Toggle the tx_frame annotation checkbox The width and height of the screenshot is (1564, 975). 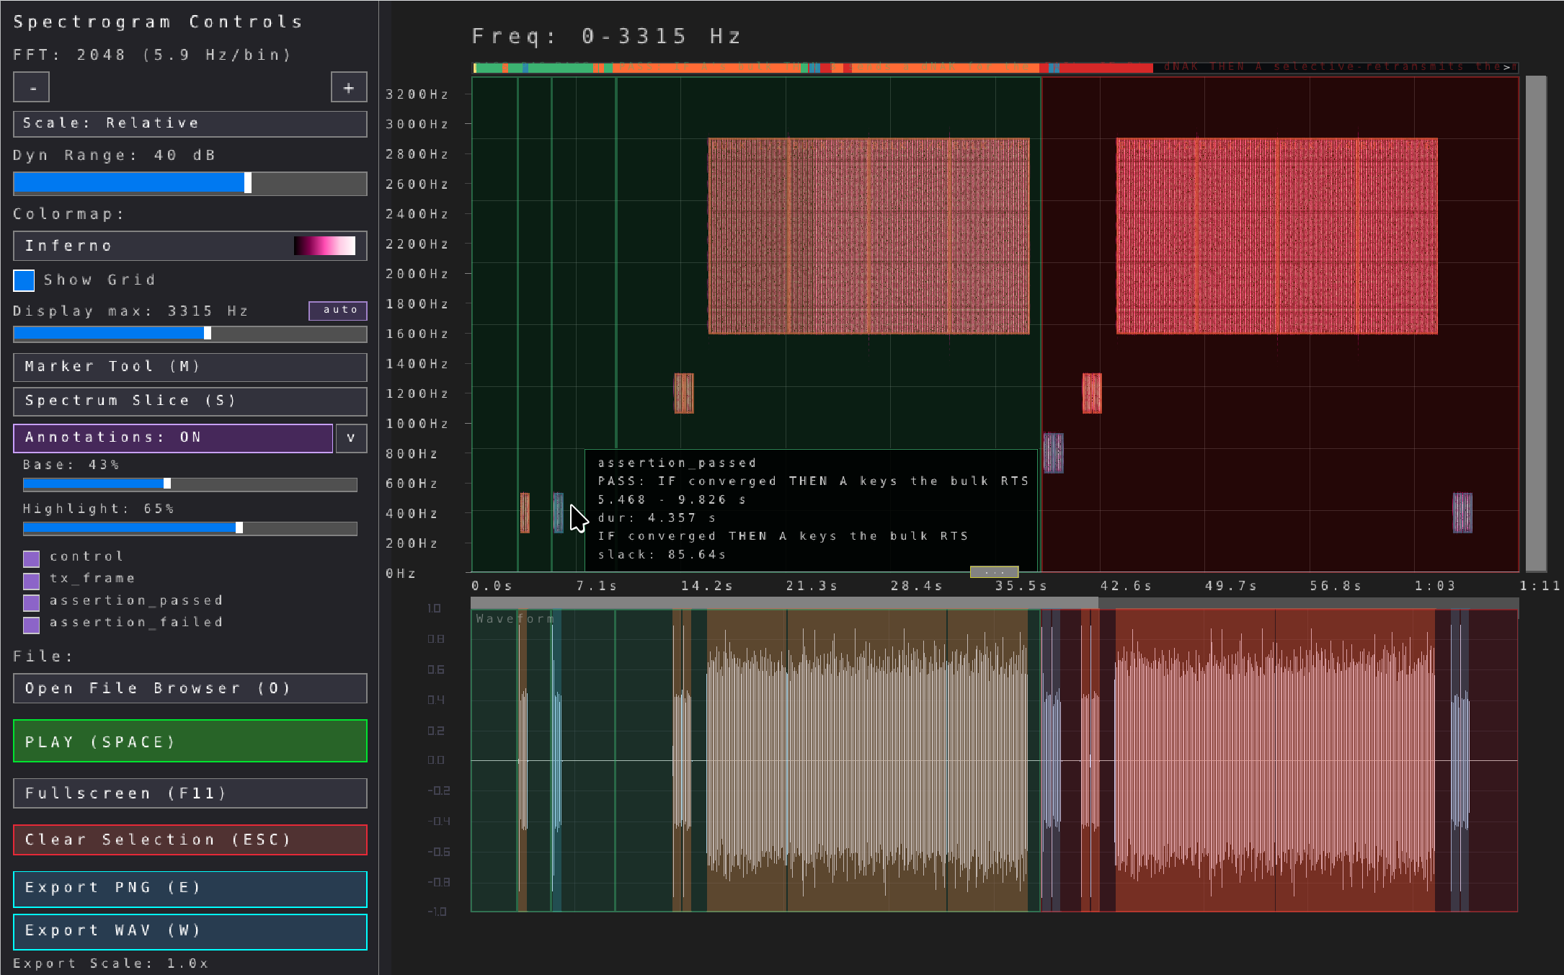[31, 580]
